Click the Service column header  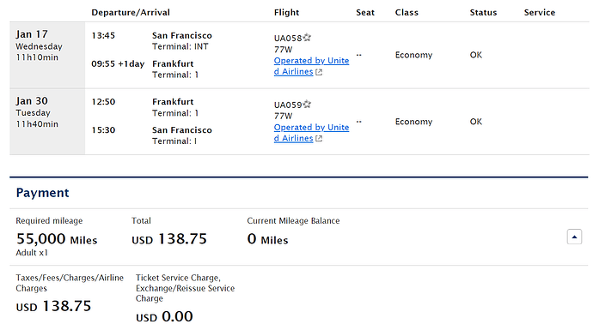pyautogui.click(x=540, y=13)
